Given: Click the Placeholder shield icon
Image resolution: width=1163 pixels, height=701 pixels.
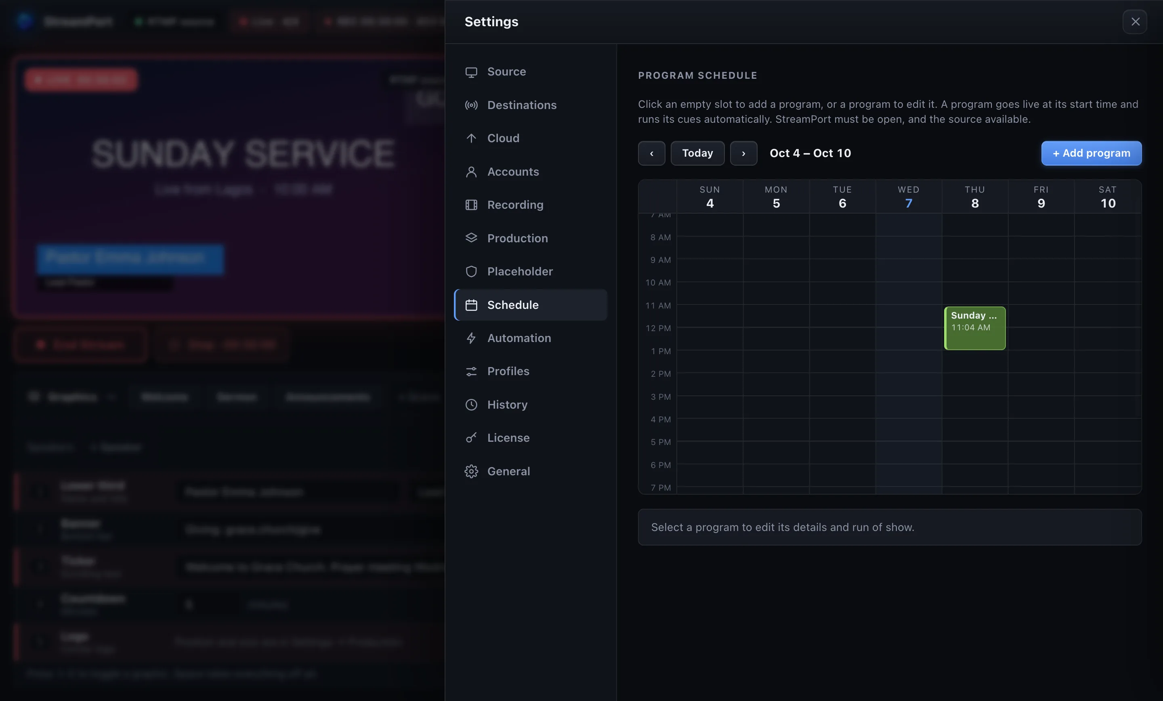Looking at the screenshot, I should point(471,271).
